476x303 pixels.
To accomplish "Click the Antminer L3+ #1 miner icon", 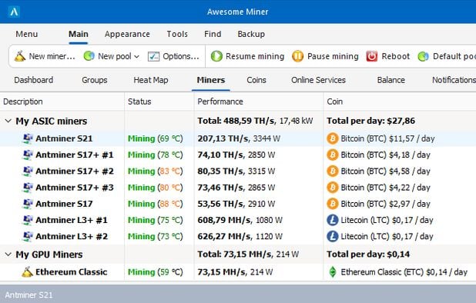I will (x=28, y=220).
